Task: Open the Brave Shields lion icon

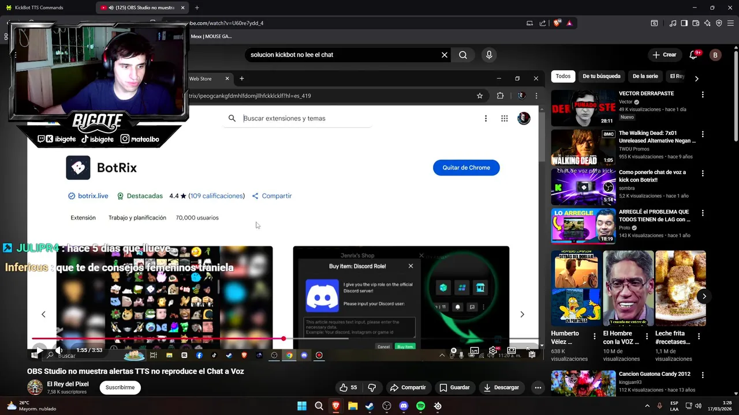Action: click(557, 23)
